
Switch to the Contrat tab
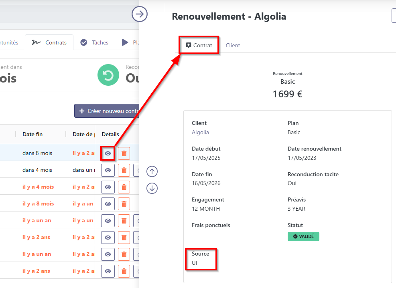(x=199, y=45)
